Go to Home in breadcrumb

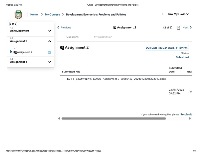tap(34, 14)
